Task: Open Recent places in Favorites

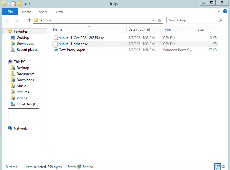Action: click(x=27, y=50)
